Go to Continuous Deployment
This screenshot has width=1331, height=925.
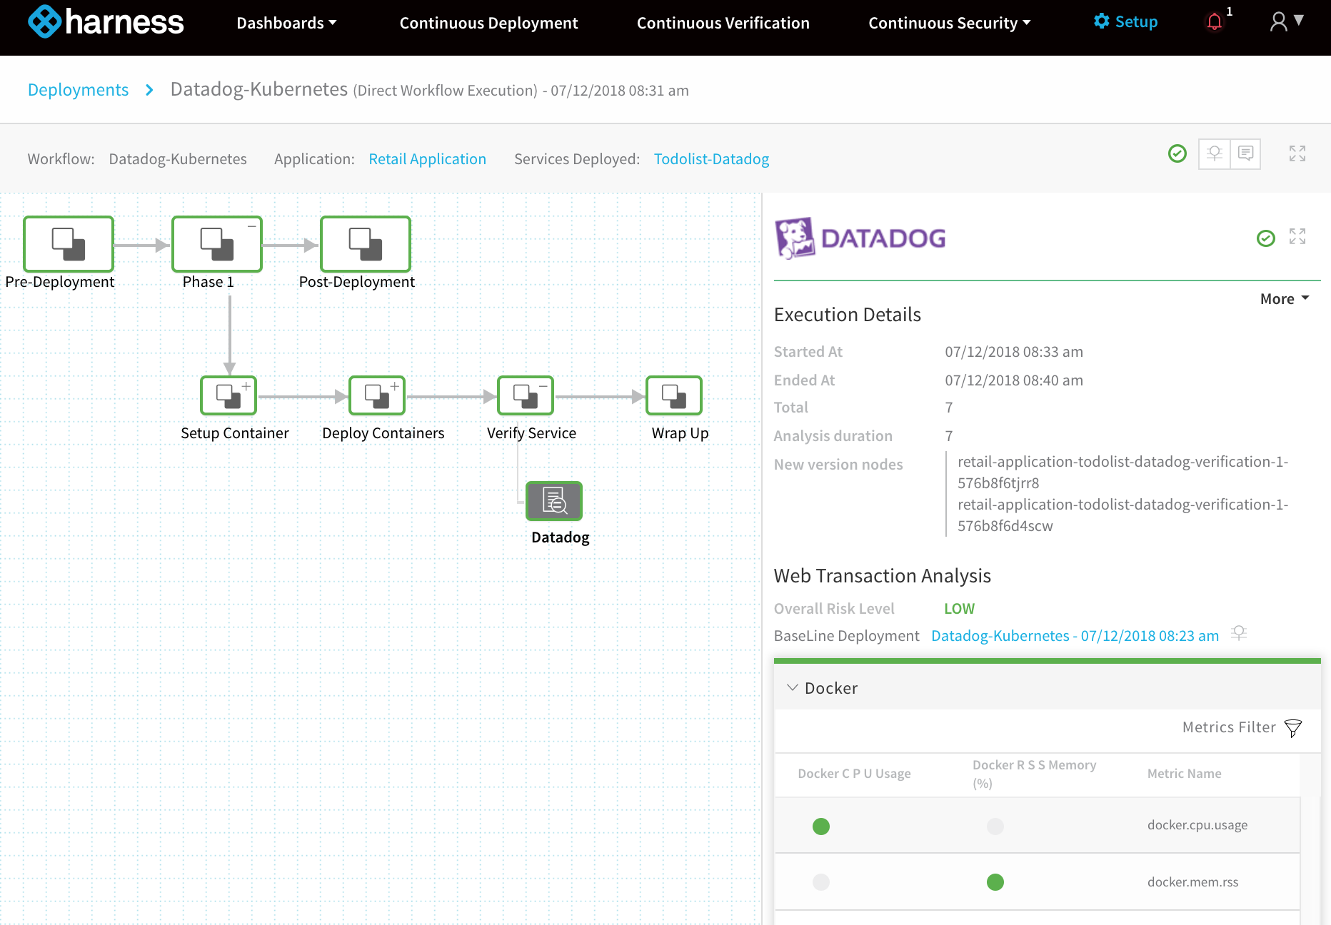point(488,23)
